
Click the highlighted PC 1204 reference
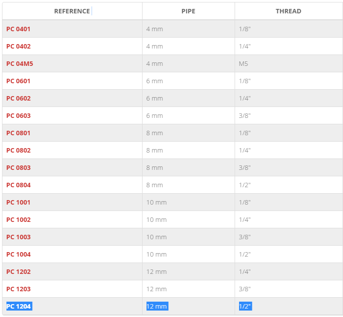click(19, 306)
